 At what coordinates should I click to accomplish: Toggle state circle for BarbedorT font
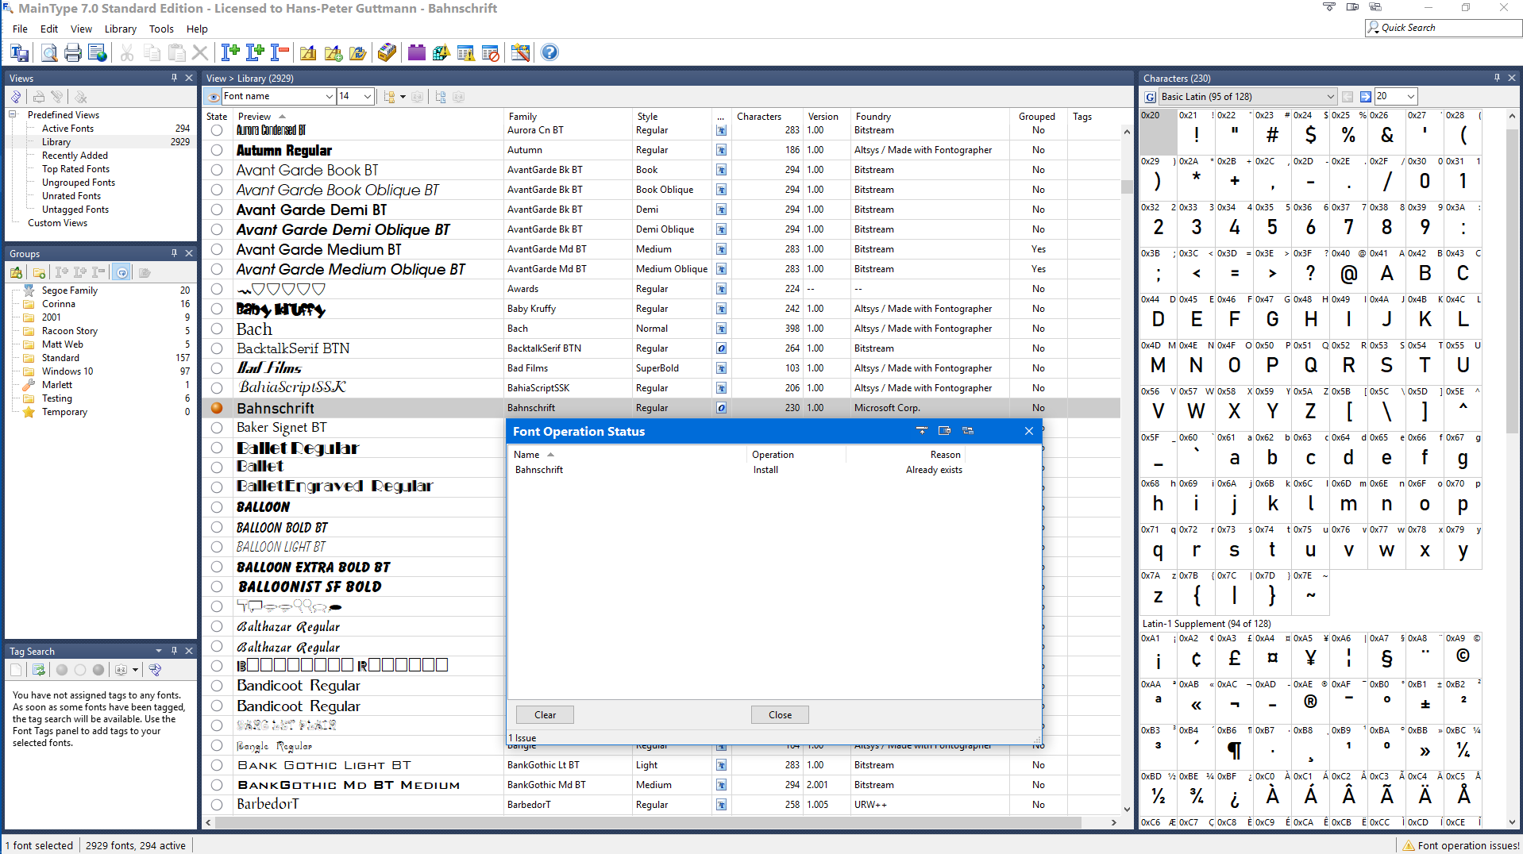pos(217,805)
